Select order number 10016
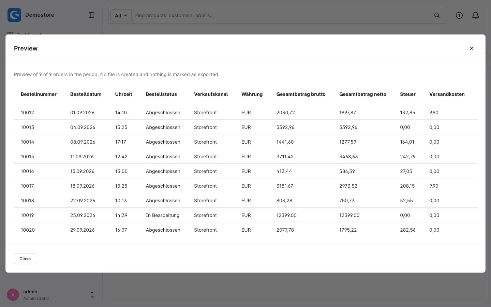 click(x=27, y=171)
